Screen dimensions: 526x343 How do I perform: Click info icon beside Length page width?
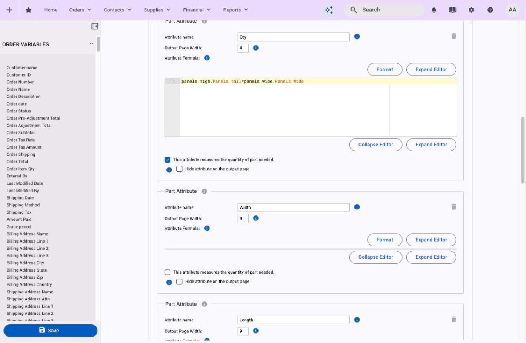click(256, 330)
